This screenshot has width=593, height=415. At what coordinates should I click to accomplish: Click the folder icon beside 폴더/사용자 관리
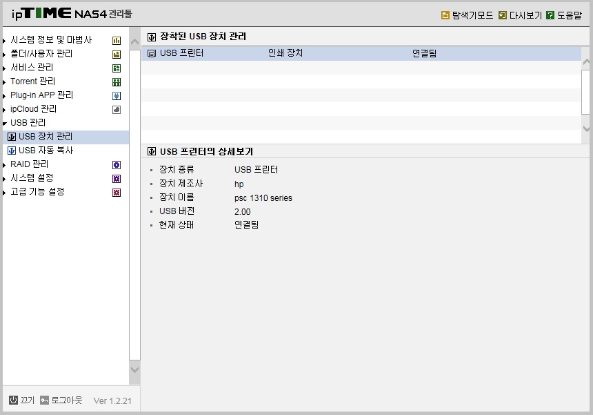tap(117, 55)
